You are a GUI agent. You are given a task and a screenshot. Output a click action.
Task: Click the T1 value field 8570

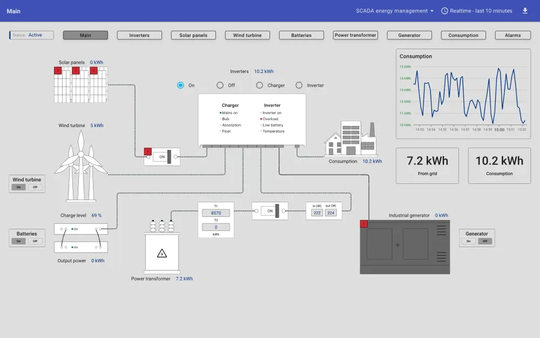(x=216, y=213)
